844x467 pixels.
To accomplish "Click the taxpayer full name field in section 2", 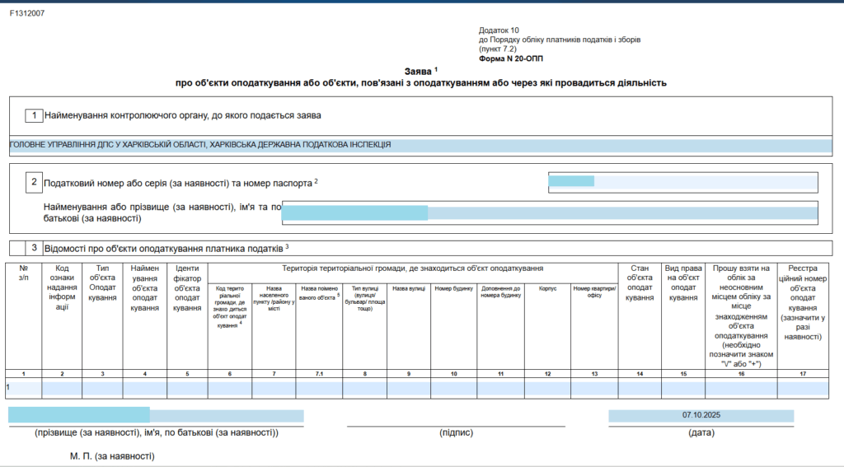I will [x=549, y=212].
